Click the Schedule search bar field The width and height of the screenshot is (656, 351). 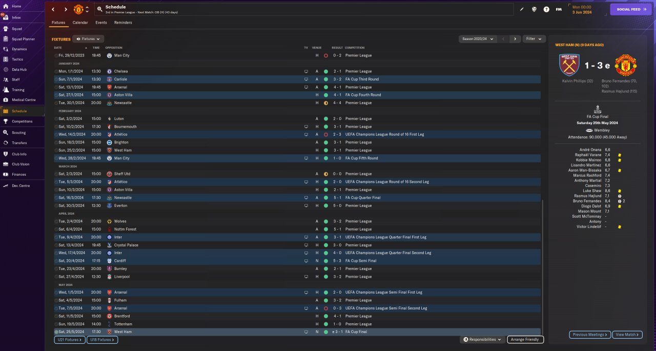pyautogui.click(x=304, y=9)
